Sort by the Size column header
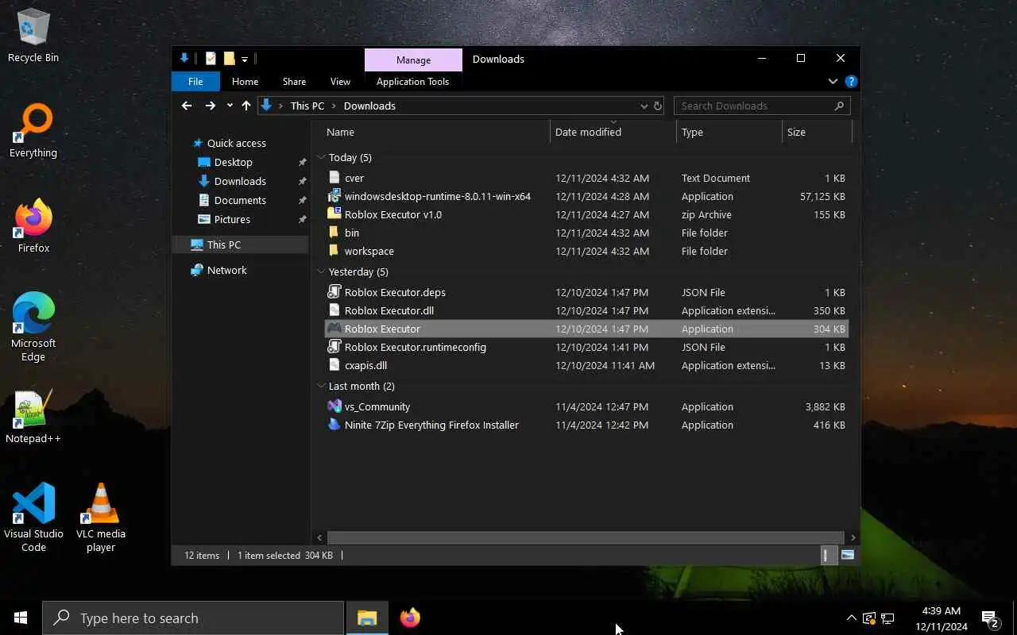Viewport: 1017px width, 635px height. point(816,132)
